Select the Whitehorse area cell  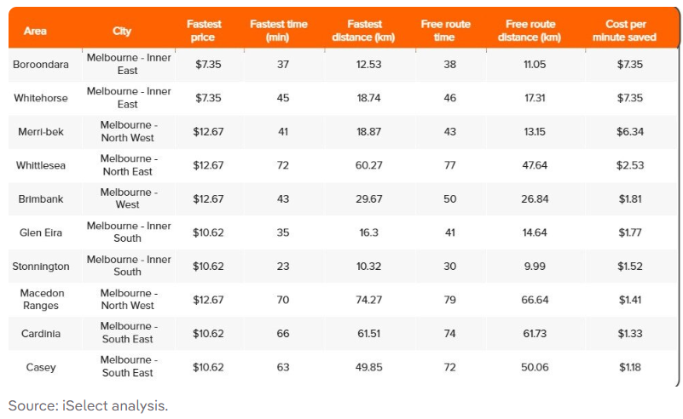pyautogui.click(x=41, y=98)
